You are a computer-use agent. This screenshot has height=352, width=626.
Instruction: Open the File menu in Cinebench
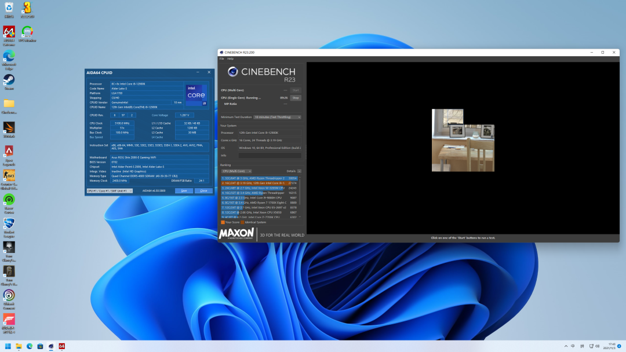coord(222,58)
